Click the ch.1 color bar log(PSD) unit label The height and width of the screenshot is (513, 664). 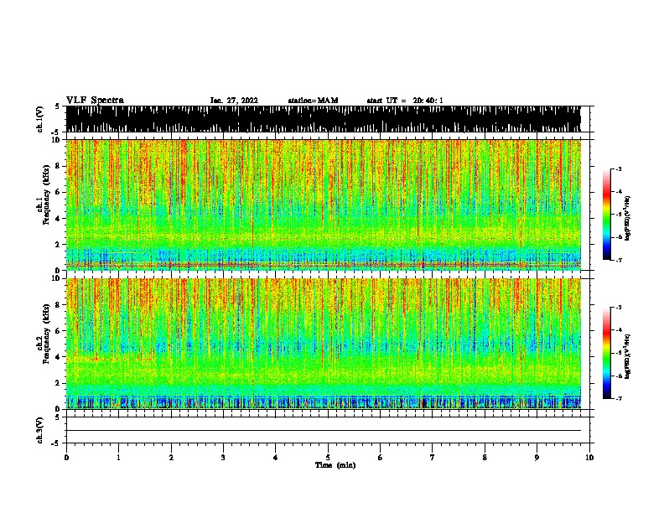pos(628,218)
